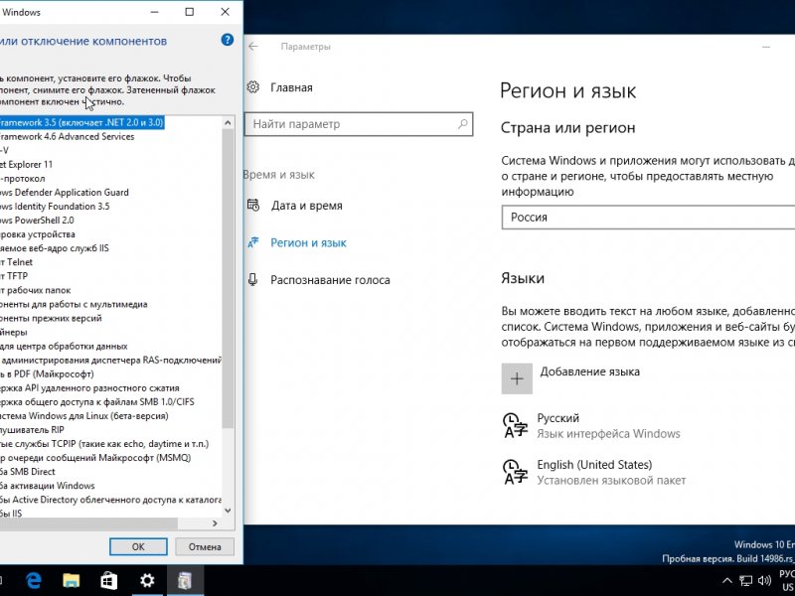
Task: Switch to the Settings gear taskbar button
Action: 147,580
